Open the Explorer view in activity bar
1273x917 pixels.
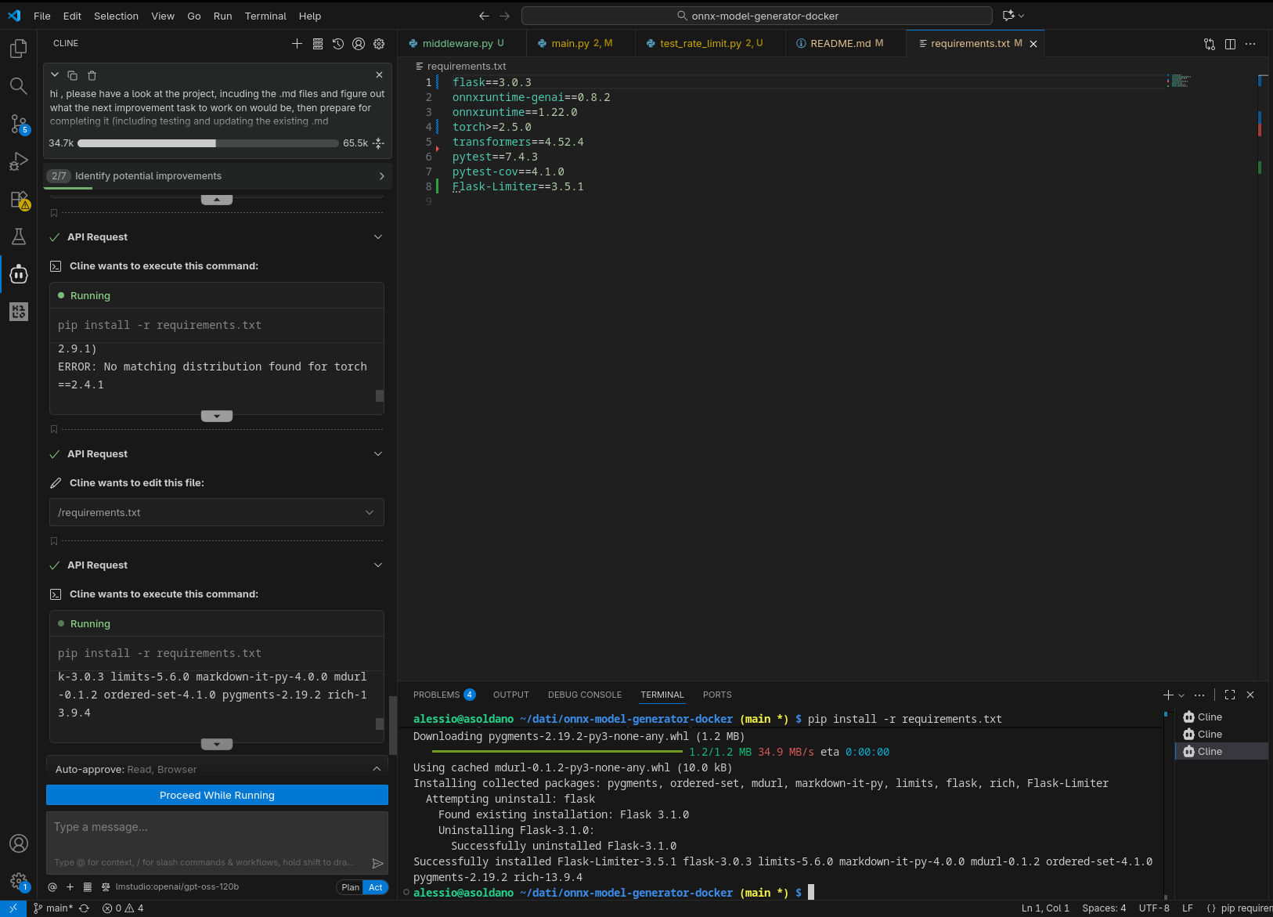(x=18, y=49)
